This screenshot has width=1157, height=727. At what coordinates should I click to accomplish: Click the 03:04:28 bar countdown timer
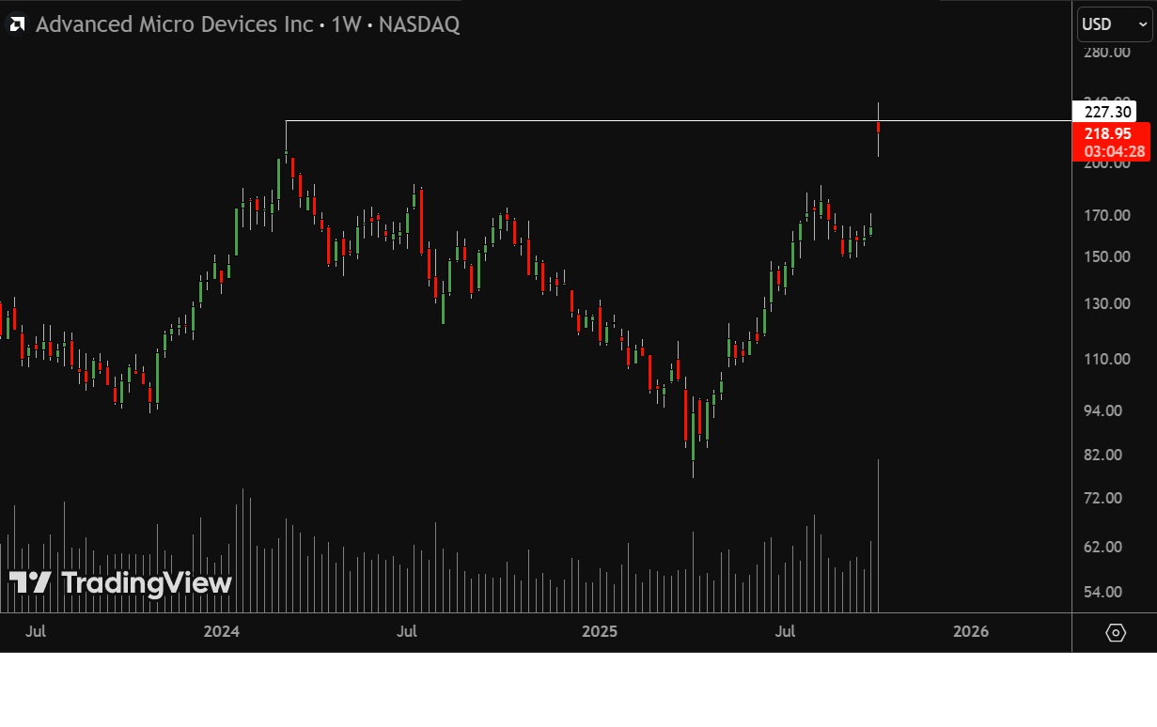(x=1113, y=151)
